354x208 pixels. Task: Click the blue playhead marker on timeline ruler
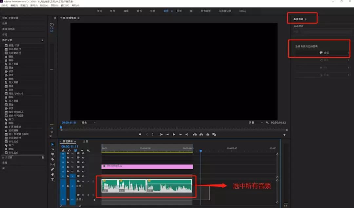coord(201,151)
